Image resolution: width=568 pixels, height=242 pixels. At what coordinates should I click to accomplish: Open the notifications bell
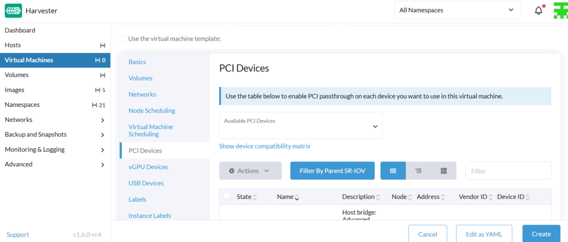[538, 11]
